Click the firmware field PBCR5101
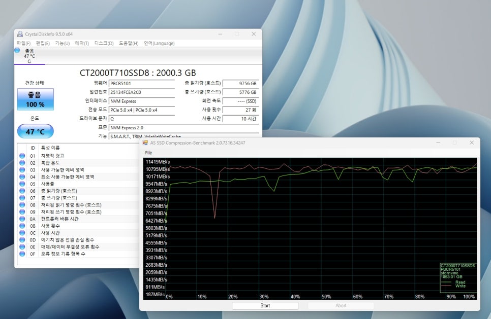The width and height of the screenshot is (491, 319). tap(141, 83)
